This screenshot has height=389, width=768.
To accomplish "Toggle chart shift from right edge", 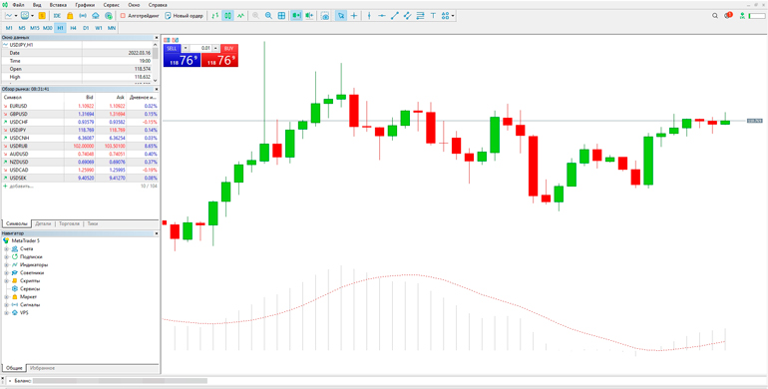I will pos(309,16).
